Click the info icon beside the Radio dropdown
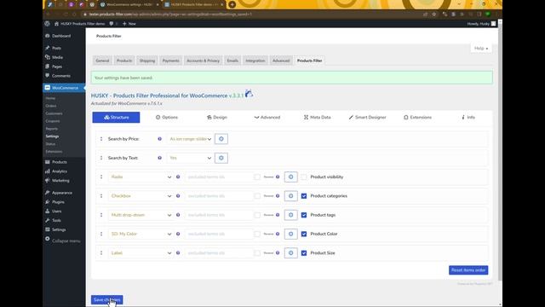The height and width of the screenshot is (307, 545). click(x=178, y=177)
